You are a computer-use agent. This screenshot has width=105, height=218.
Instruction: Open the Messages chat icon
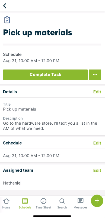click(x=81, y=201)
